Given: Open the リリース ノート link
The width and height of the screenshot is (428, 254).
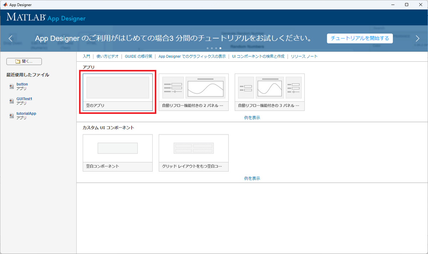Looking at the screenshot, I should tap(304, 56).
